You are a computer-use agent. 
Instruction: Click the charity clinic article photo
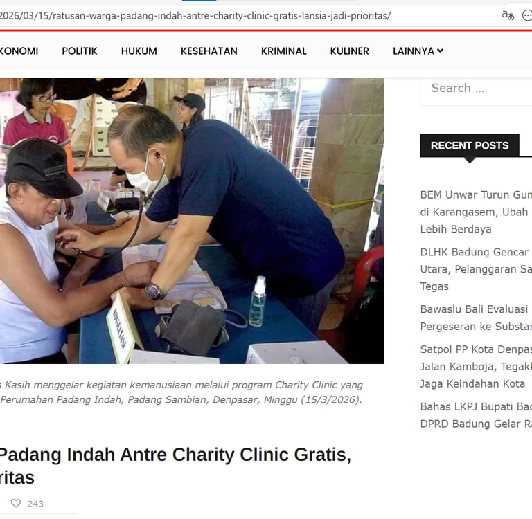pyautogui.click(x=192, y=221)
